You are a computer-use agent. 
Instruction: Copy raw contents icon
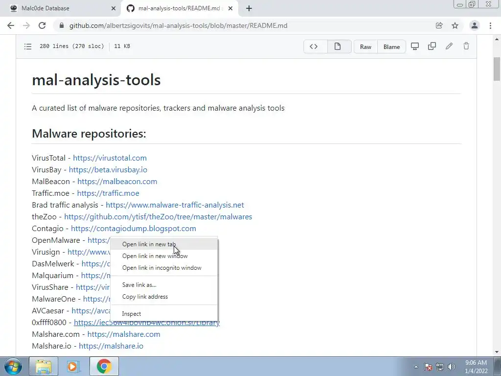pyautogui.click(x=432, y=47)
